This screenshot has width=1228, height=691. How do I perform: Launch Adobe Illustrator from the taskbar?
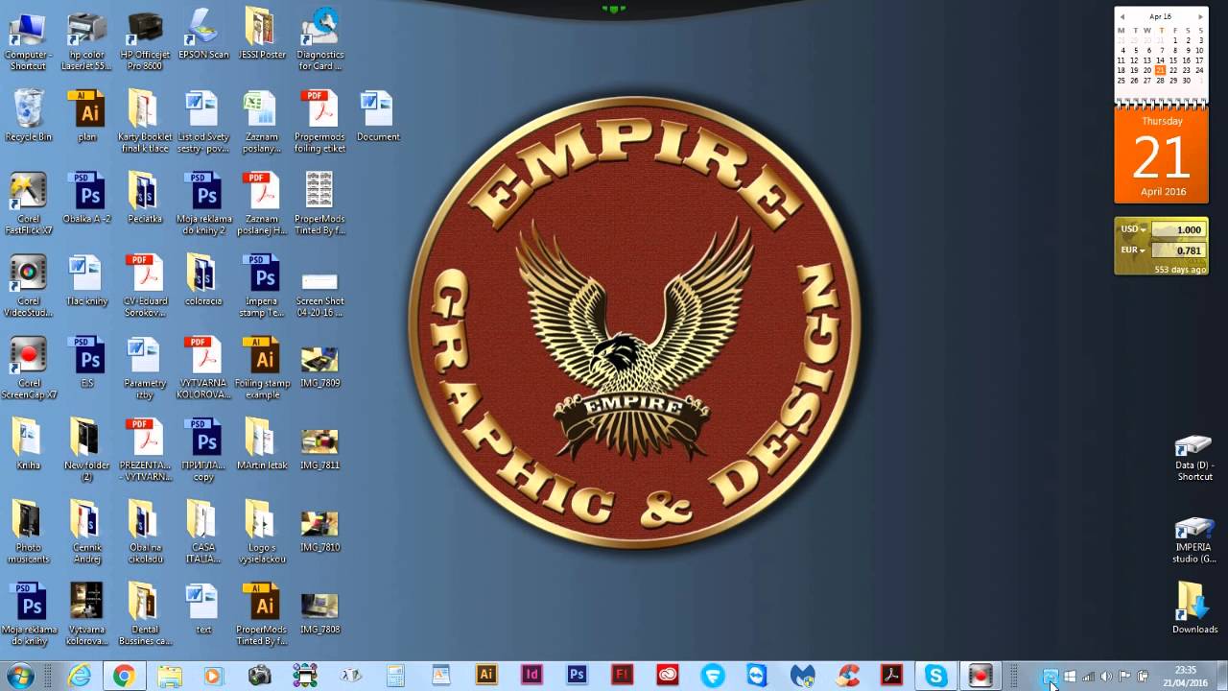[x=486, y=676]
